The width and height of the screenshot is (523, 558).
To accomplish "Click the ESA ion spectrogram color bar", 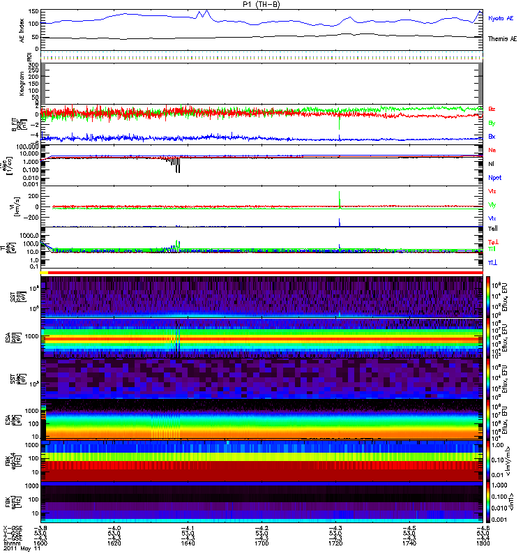I will click(x=488, y=338).
